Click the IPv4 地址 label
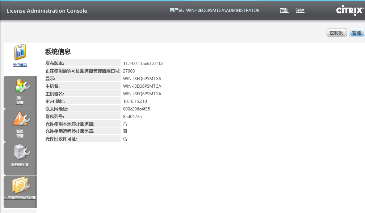Image resolution: width=365 pixels, height=213 pixels. click(x=55, y=101)
